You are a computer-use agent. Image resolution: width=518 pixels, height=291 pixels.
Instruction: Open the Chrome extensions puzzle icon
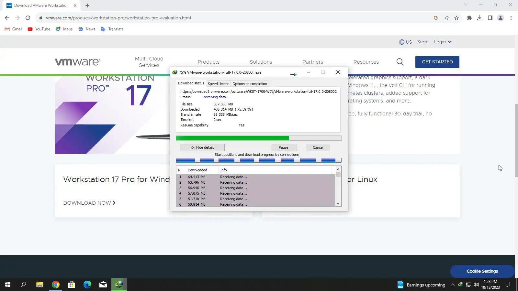pyautogui.click(x=469, y=18)
